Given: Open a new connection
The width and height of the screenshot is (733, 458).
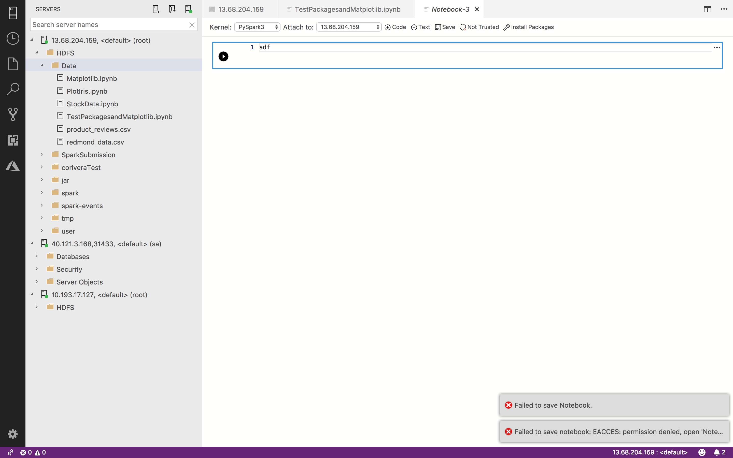Looking at the screenshot, I should click(x=156, y=9).
